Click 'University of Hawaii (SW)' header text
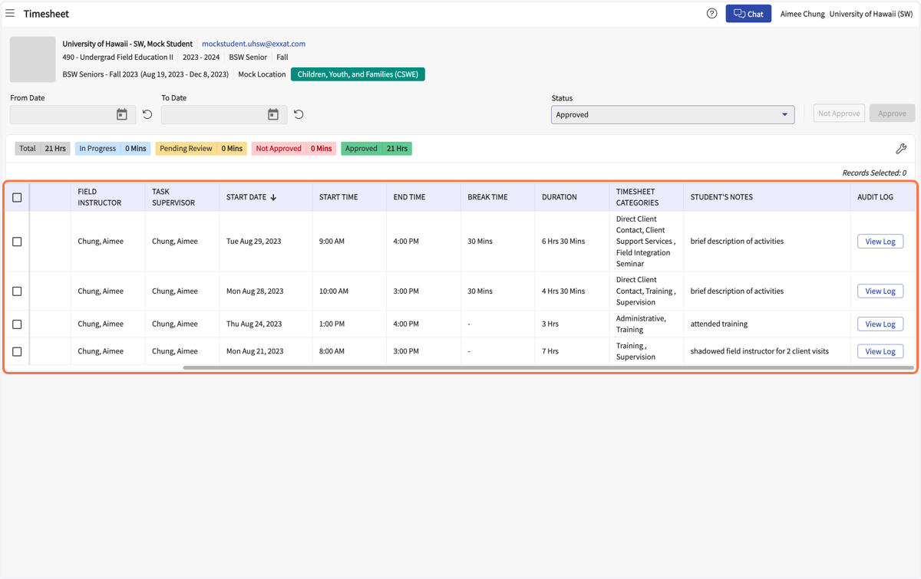This screenshot has height=579, width=921. [x=871, y=14]
